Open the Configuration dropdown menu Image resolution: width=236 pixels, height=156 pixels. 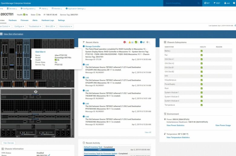28,8
